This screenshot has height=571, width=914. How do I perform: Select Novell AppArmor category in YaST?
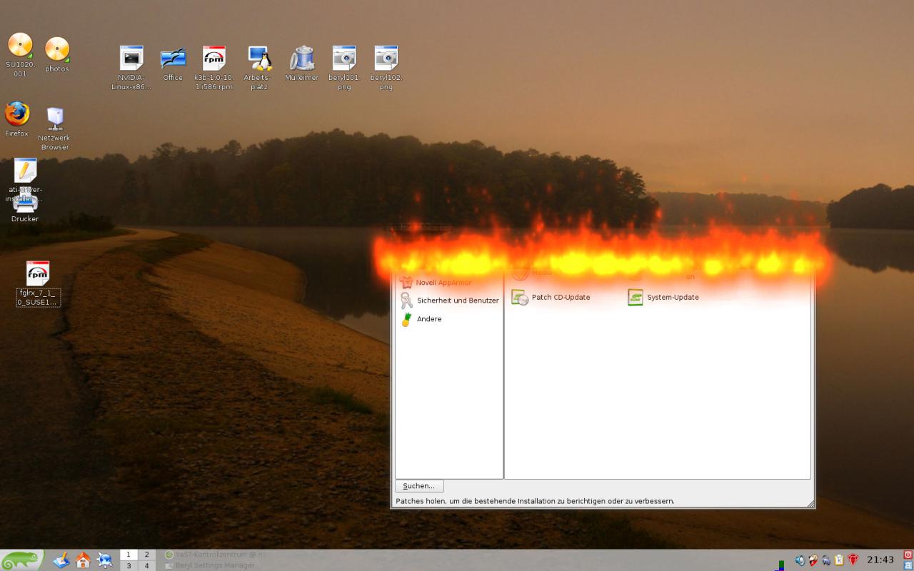436,283
